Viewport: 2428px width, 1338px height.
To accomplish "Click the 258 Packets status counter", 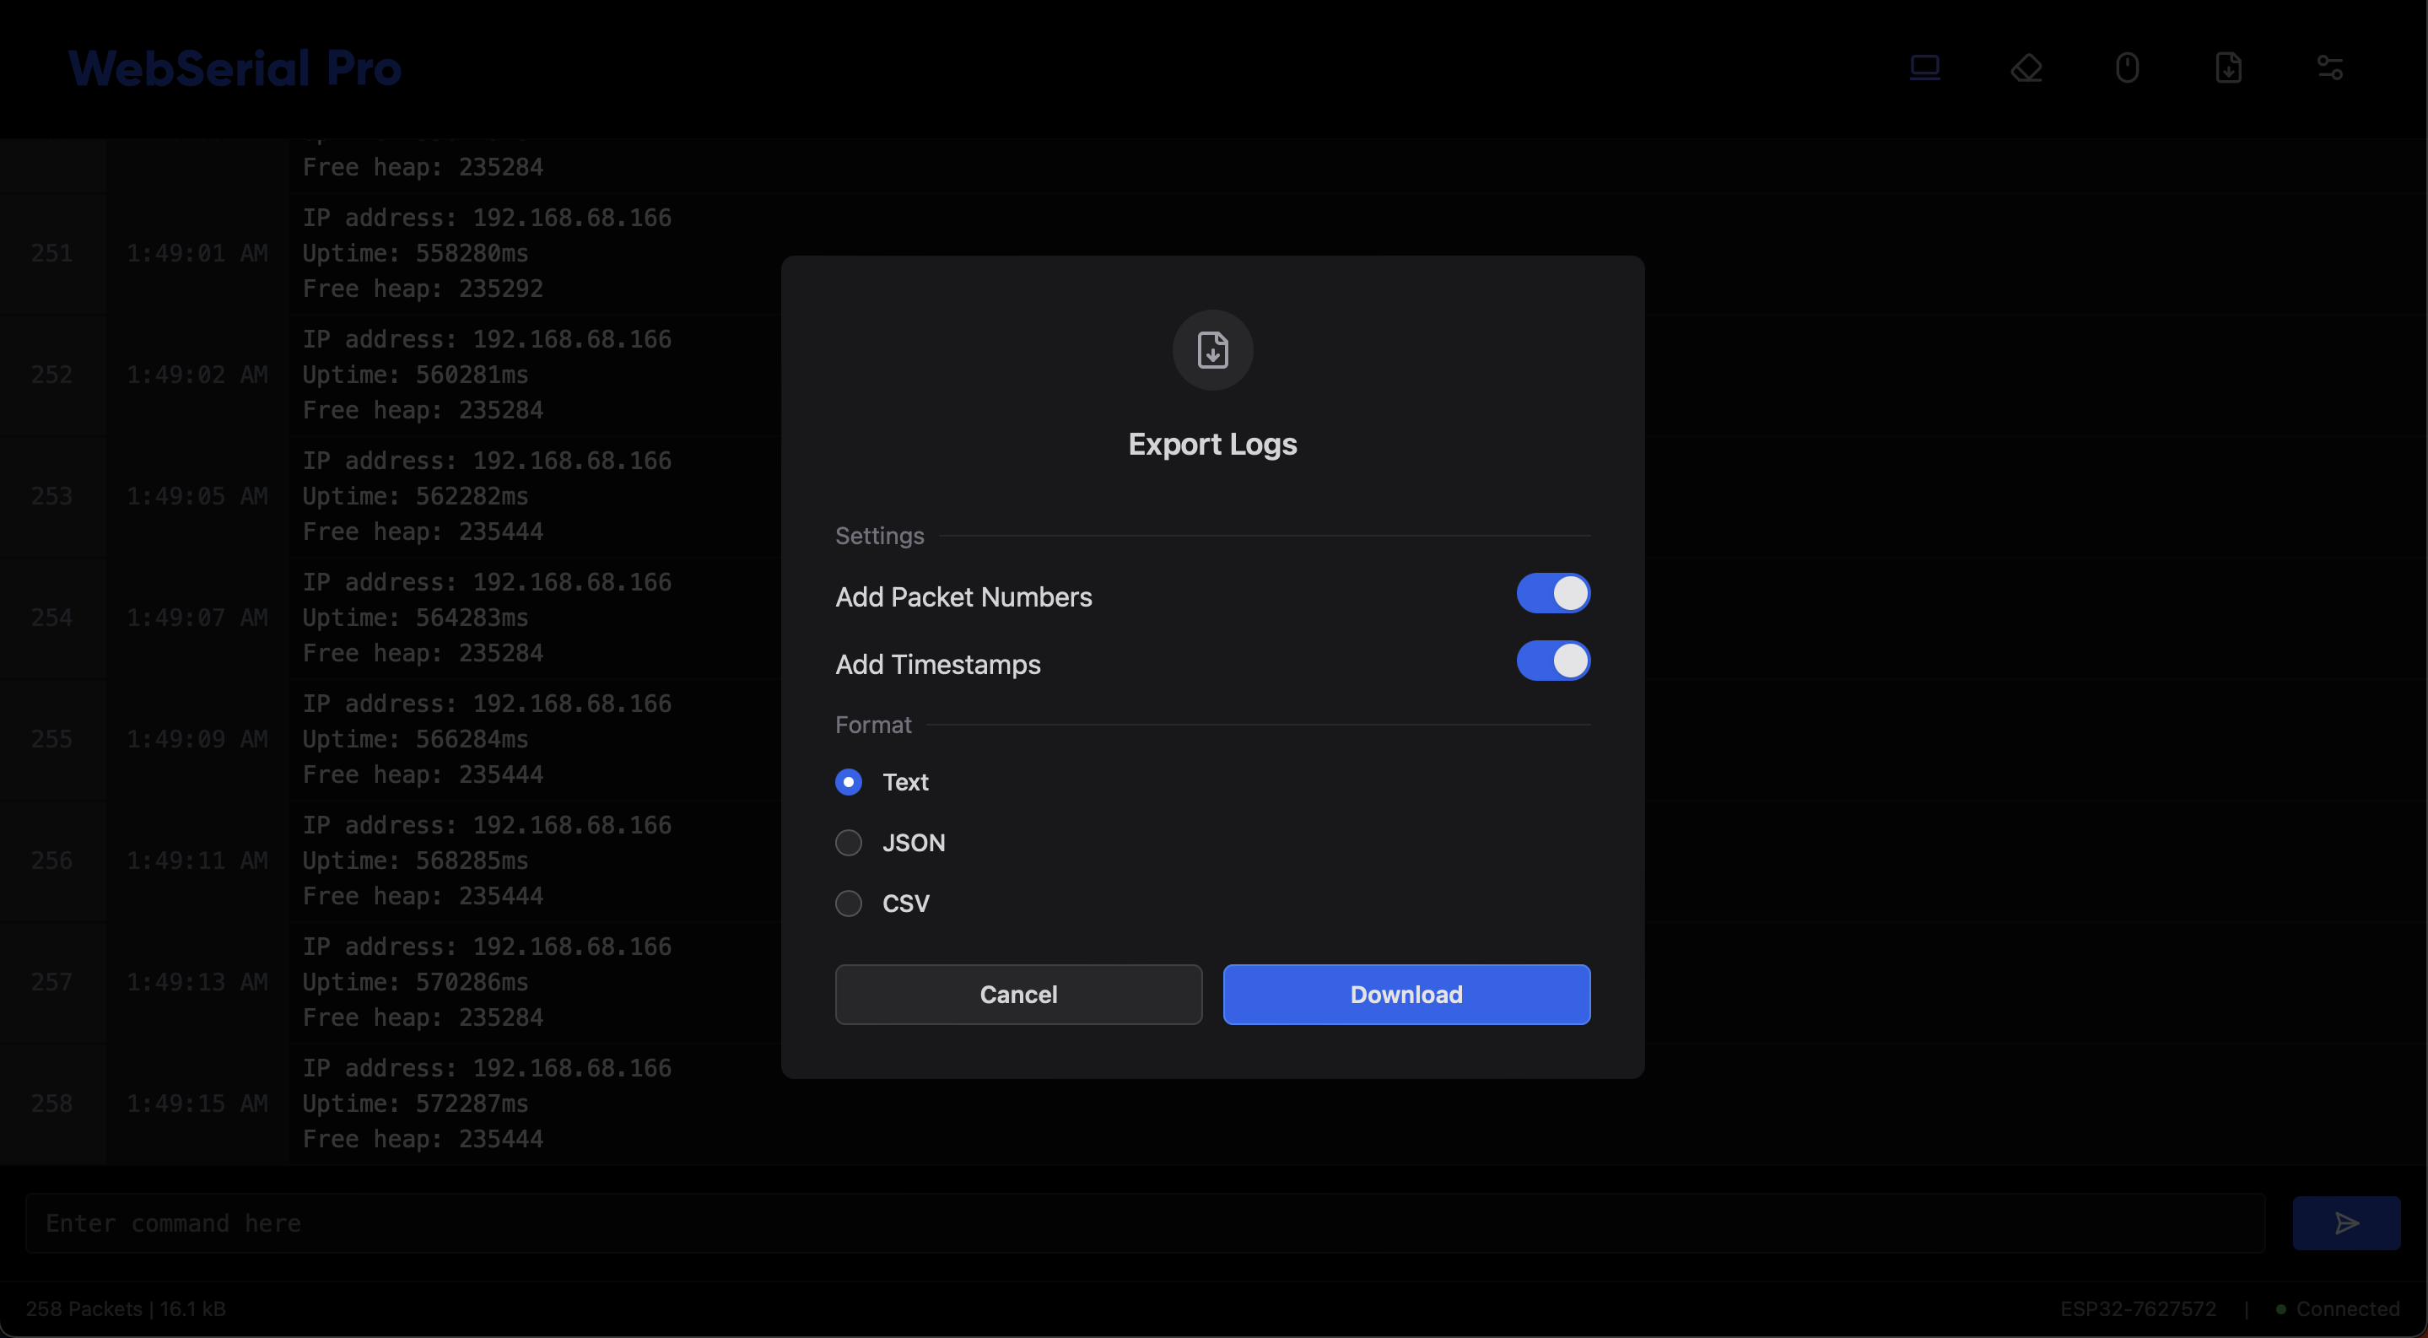I will 127,1308.
